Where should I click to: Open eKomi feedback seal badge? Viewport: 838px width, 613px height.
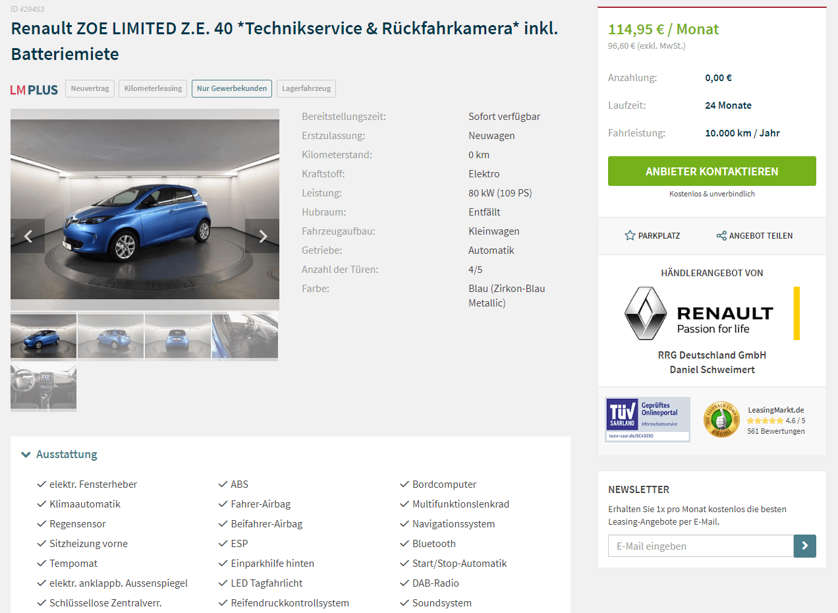tap(721, 419)
